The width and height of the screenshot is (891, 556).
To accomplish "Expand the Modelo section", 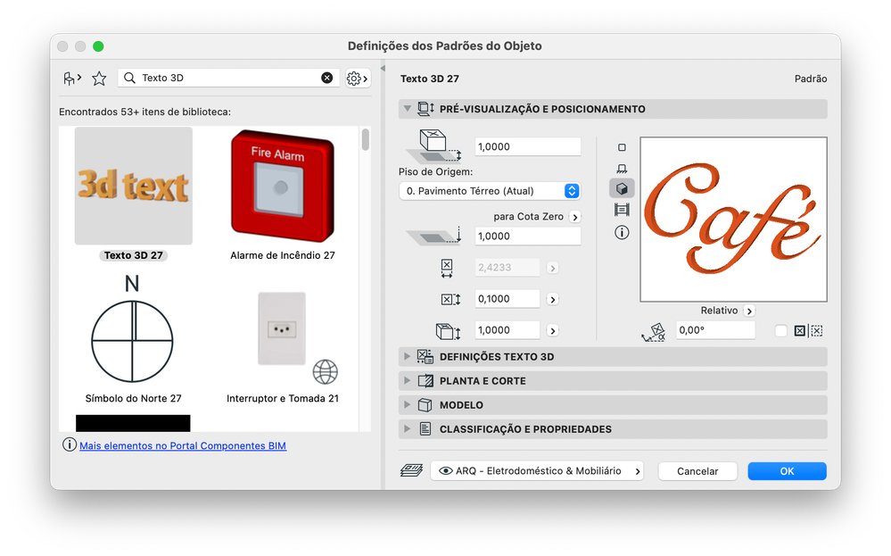I will 407,405.
